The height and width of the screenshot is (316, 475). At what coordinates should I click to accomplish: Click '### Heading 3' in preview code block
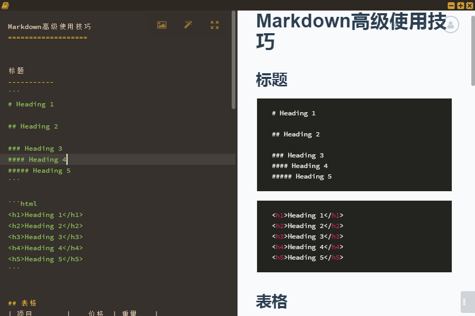click(x=298, y=155)
